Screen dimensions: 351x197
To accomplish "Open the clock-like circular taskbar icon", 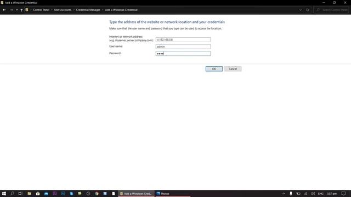I will tap(88, 193).
